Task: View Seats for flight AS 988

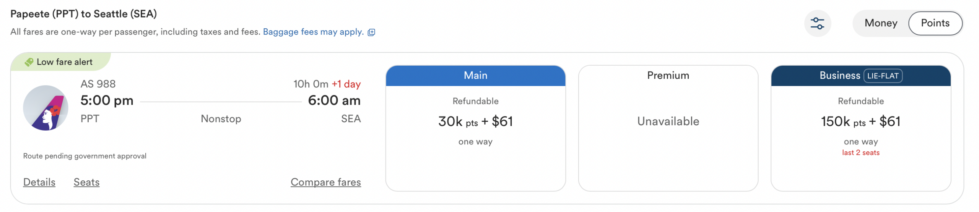Action: tap(86, 182)
